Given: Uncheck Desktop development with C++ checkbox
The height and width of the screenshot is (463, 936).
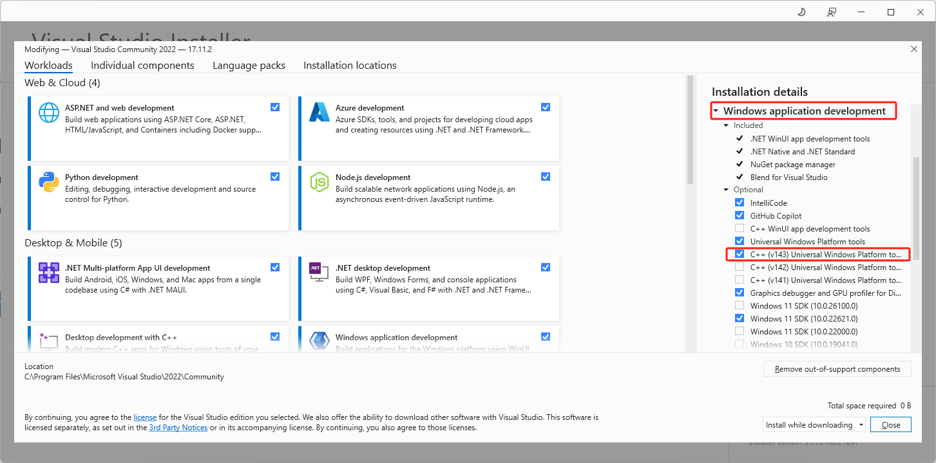Looking at the screenshot, I should [x=275, y=337].
